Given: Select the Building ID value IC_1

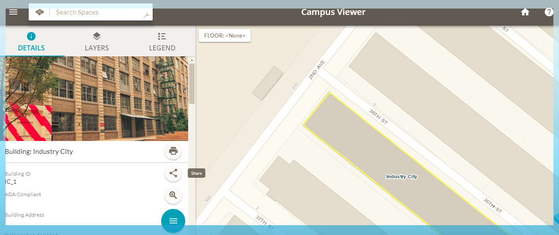Looking at the screenshot, I should [x=11, y=181].
